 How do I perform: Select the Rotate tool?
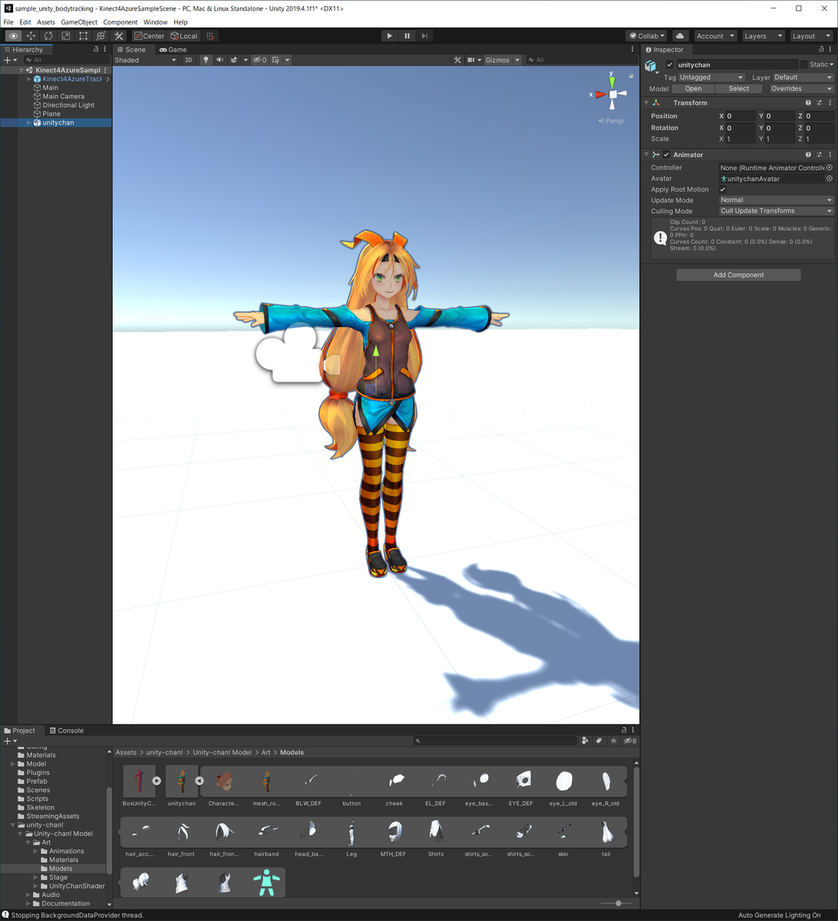point(48,35)
